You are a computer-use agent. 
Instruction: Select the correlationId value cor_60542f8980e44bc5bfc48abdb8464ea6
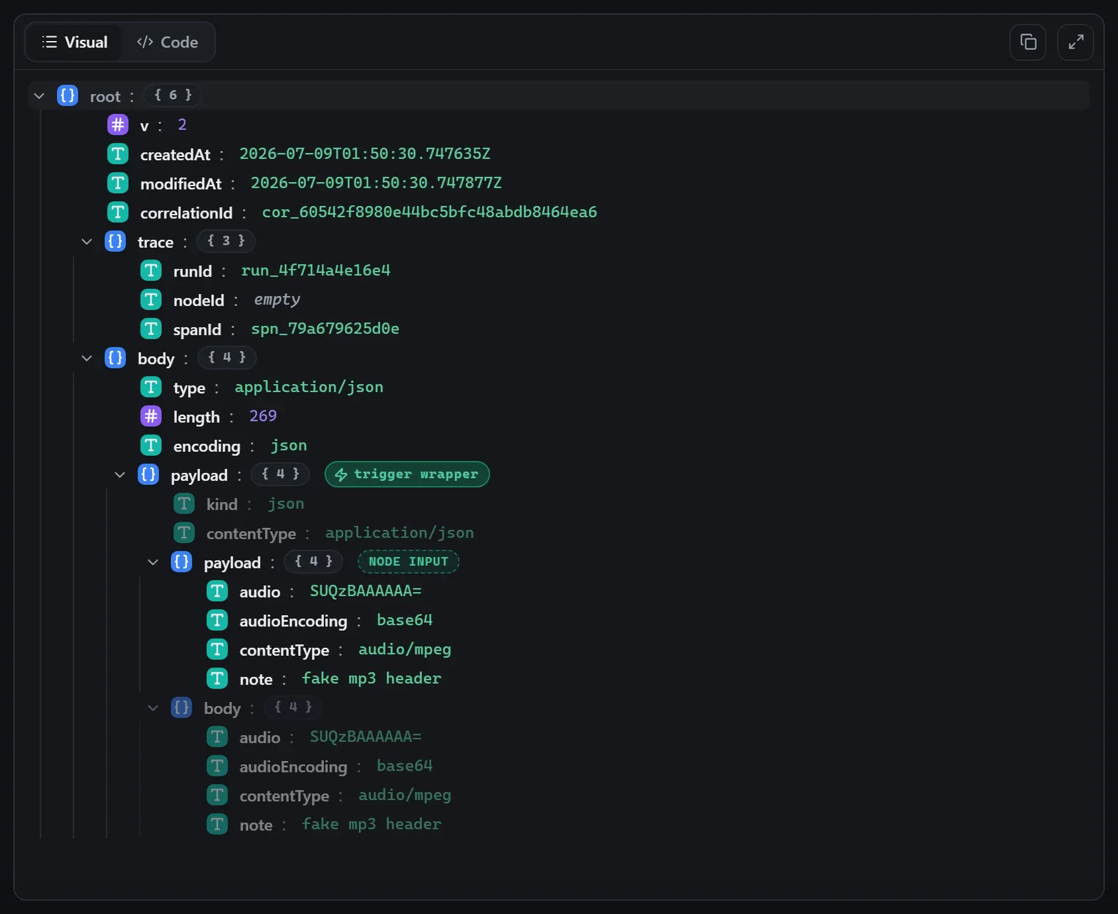click(429, 212)
